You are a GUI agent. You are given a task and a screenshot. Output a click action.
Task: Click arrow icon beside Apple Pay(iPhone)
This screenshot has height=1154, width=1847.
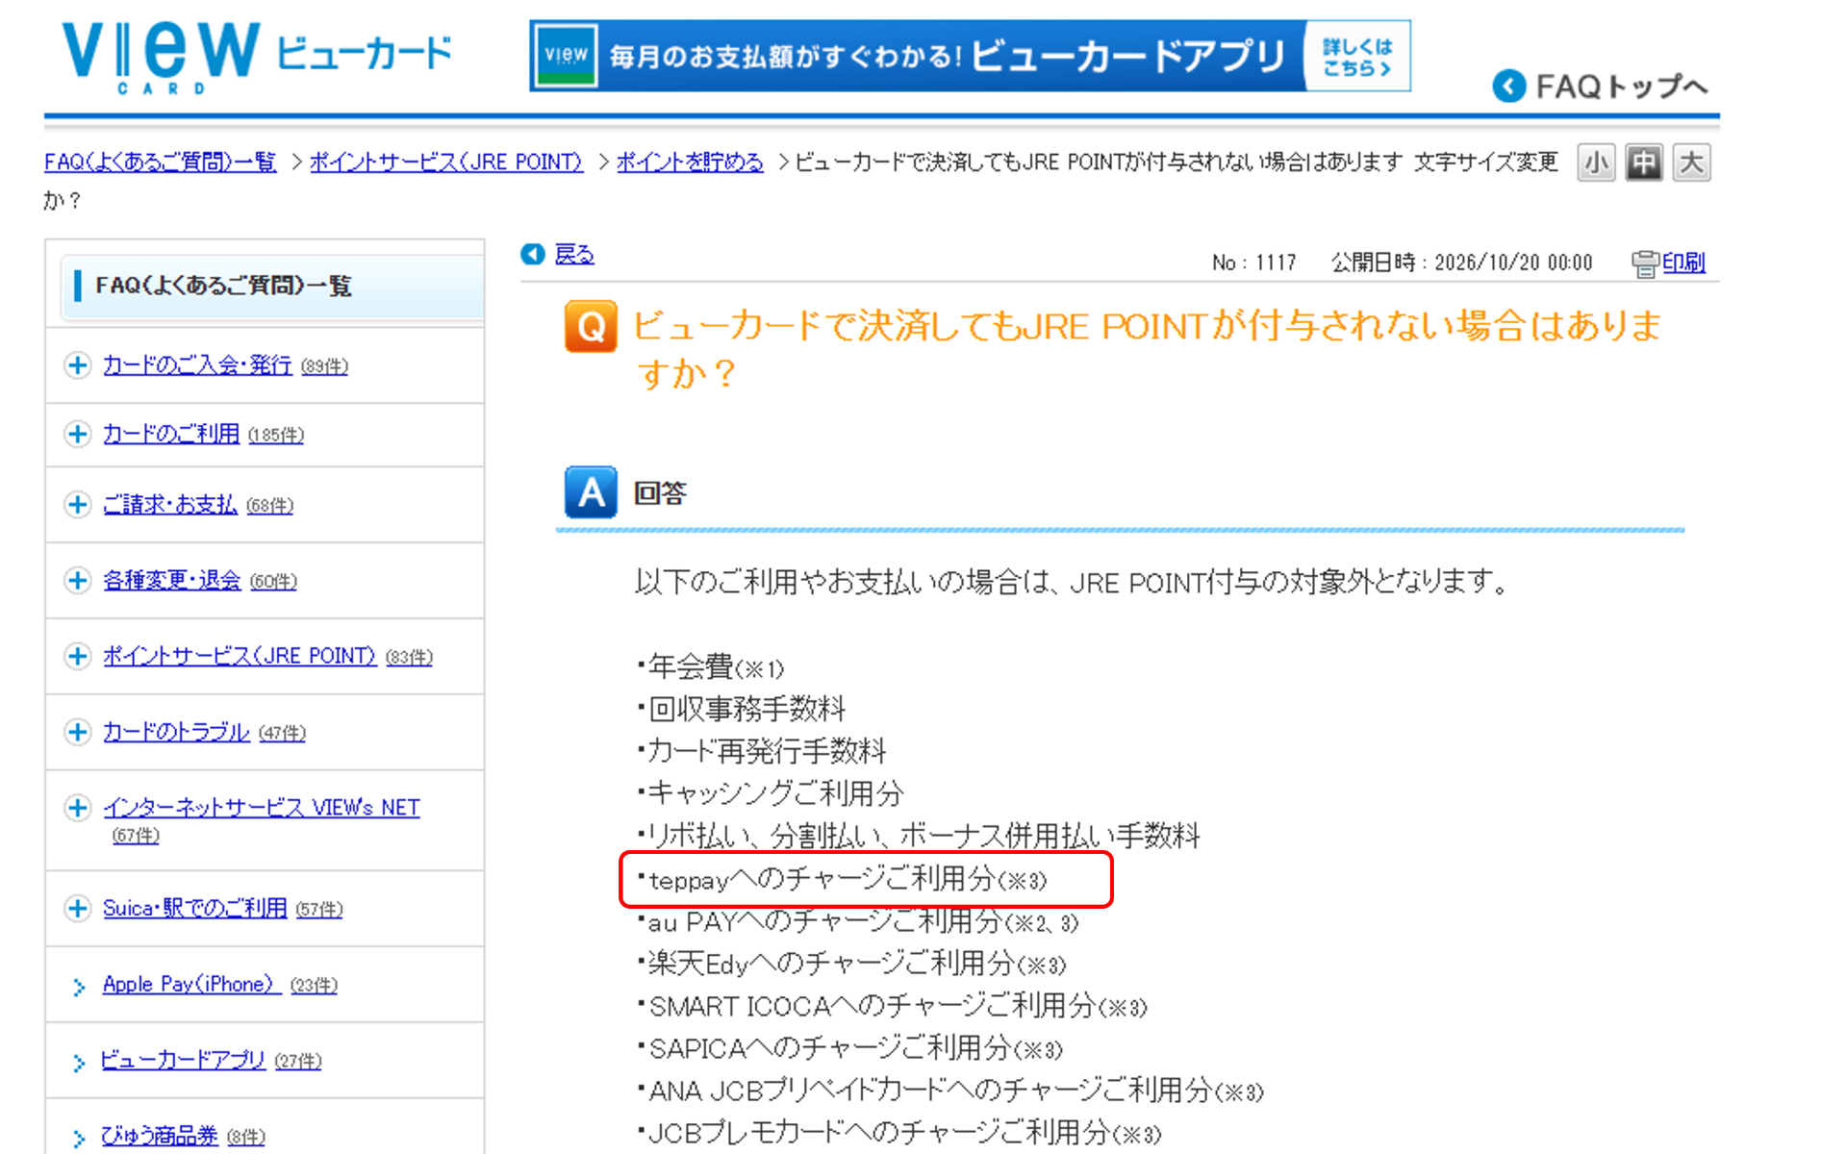(x=79, y=986)
